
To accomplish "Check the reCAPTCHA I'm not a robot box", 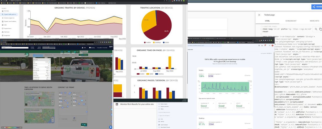I will [x=60, y=119].
